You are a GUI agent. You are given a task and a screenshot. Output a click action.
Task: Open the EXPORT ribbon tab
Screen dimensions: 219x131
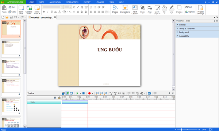point(87,2)
